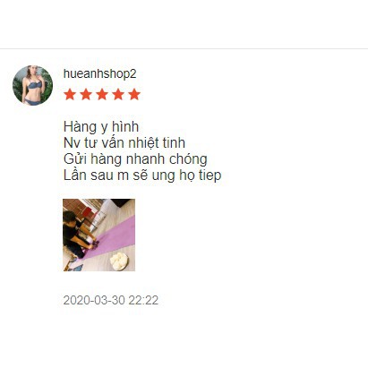Click the line "Lần sau m sẽ ung họ tiep"
368x368 pixels.
point(142,175)
